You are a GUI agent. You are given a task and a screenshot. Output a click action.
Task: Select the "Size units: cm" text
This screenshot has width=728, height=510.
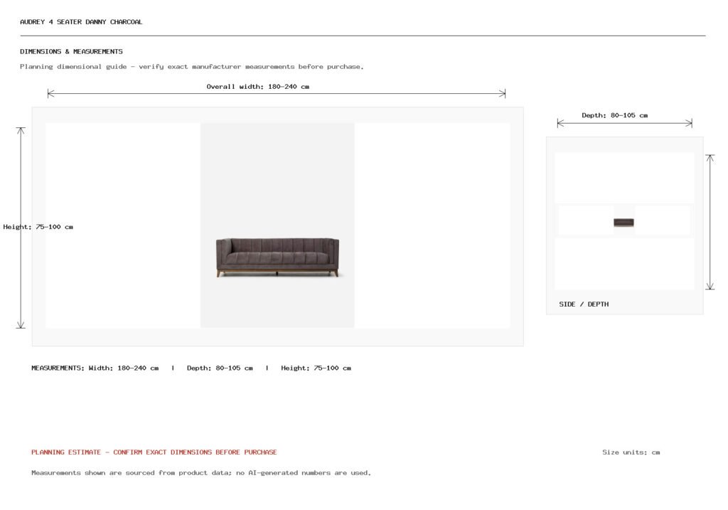(631, 452)
